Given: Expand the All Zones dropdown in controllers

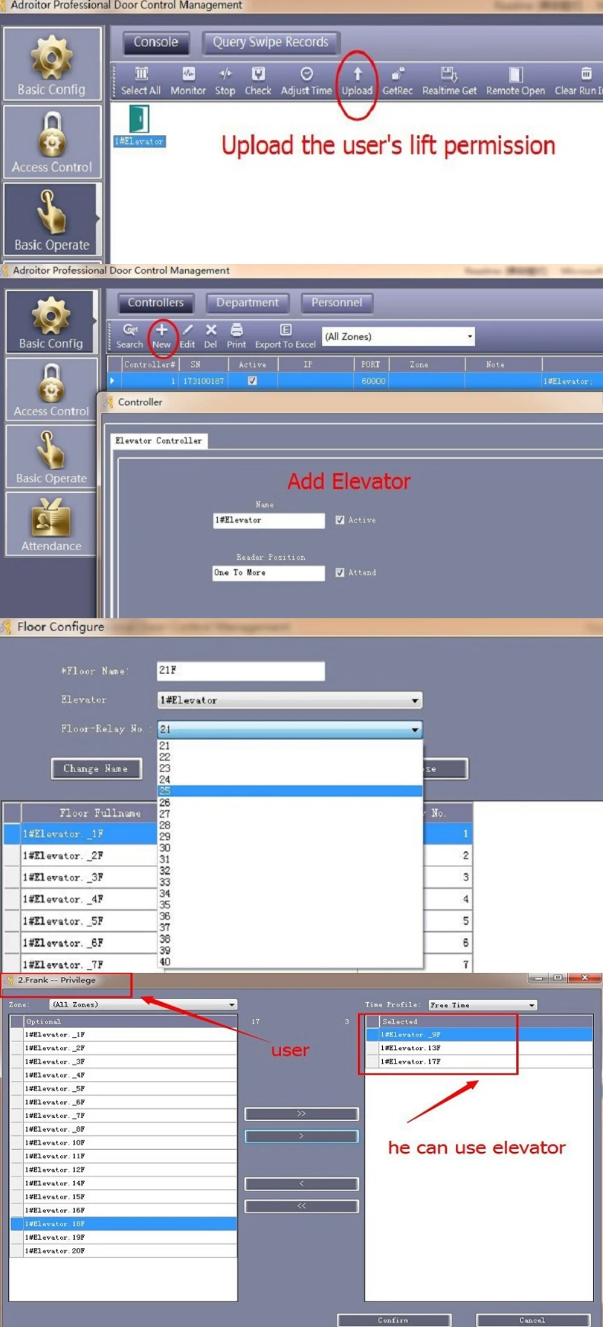Looking at the screenshot, I should 399,336.
